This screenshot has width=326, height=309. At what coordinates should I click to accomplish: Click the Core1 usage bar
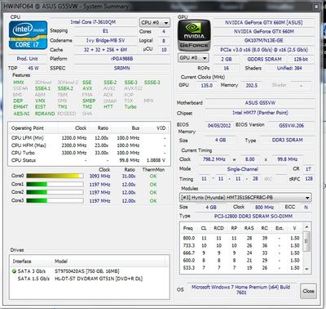[x=55, y=184]
